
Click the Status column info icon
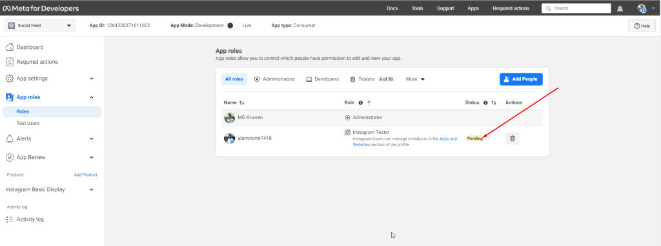pos(485,102)
